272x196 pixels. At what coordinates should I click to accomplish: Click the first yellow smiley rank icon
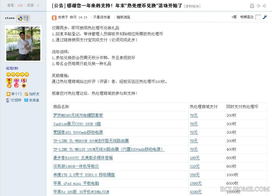(8, 74)
